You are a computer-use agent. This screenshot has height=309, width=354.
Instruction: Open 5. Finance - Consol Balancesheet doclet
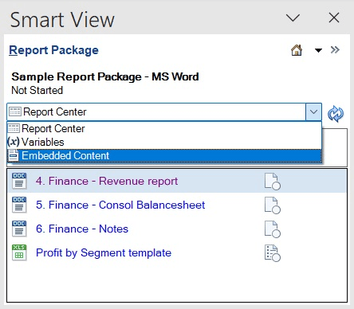click(120, 205)
